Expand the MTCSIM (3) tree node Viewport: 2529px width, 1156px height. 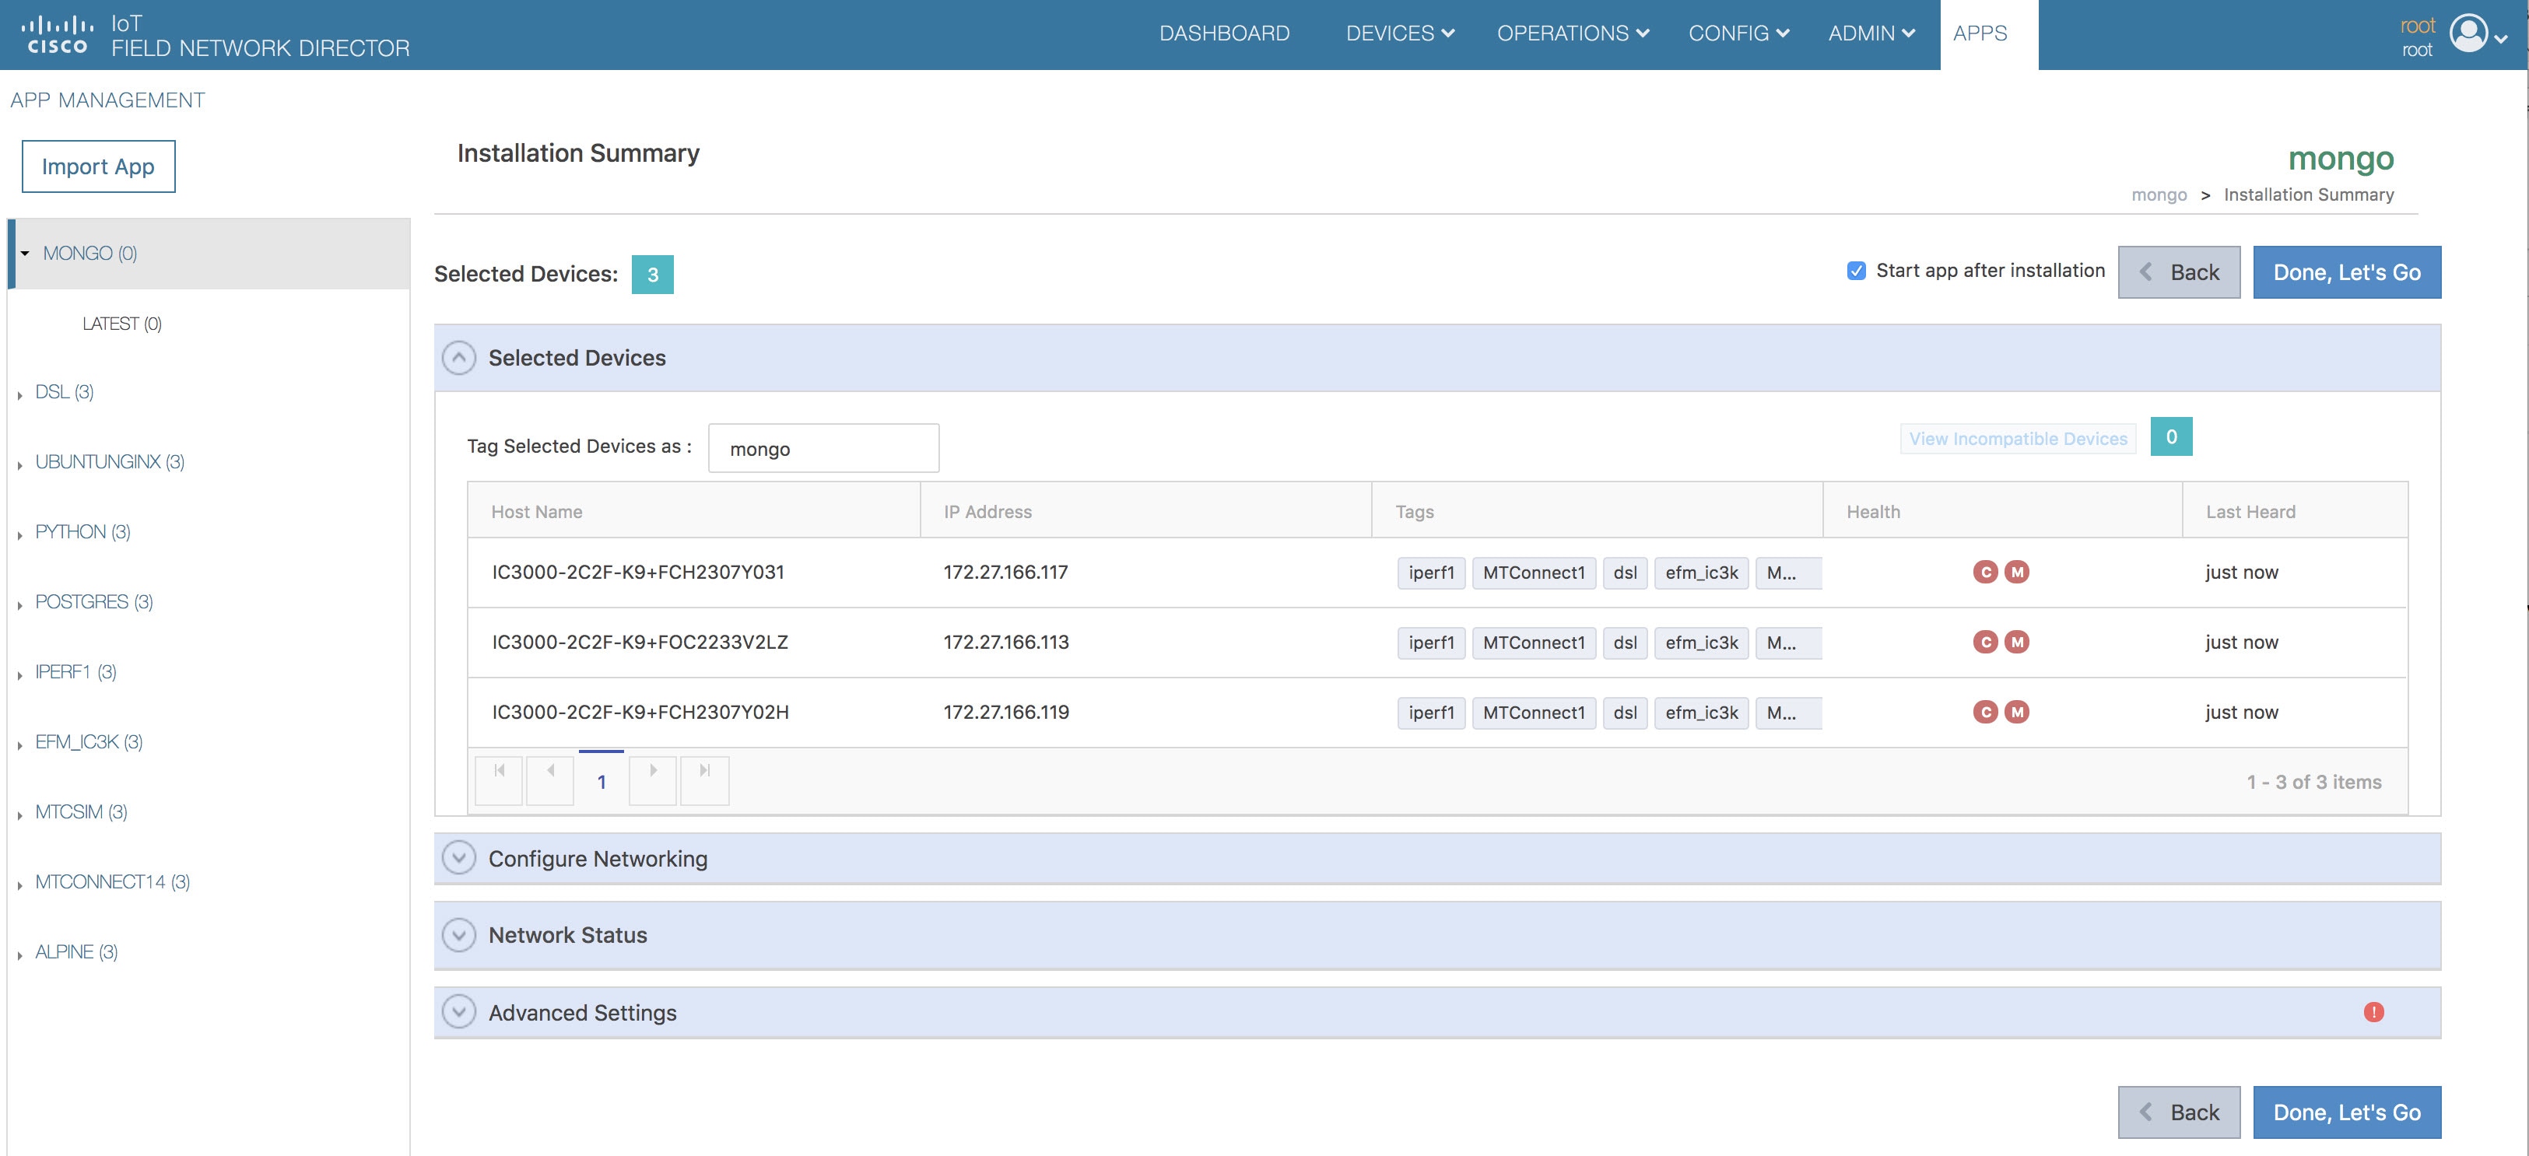coord(19,814)
